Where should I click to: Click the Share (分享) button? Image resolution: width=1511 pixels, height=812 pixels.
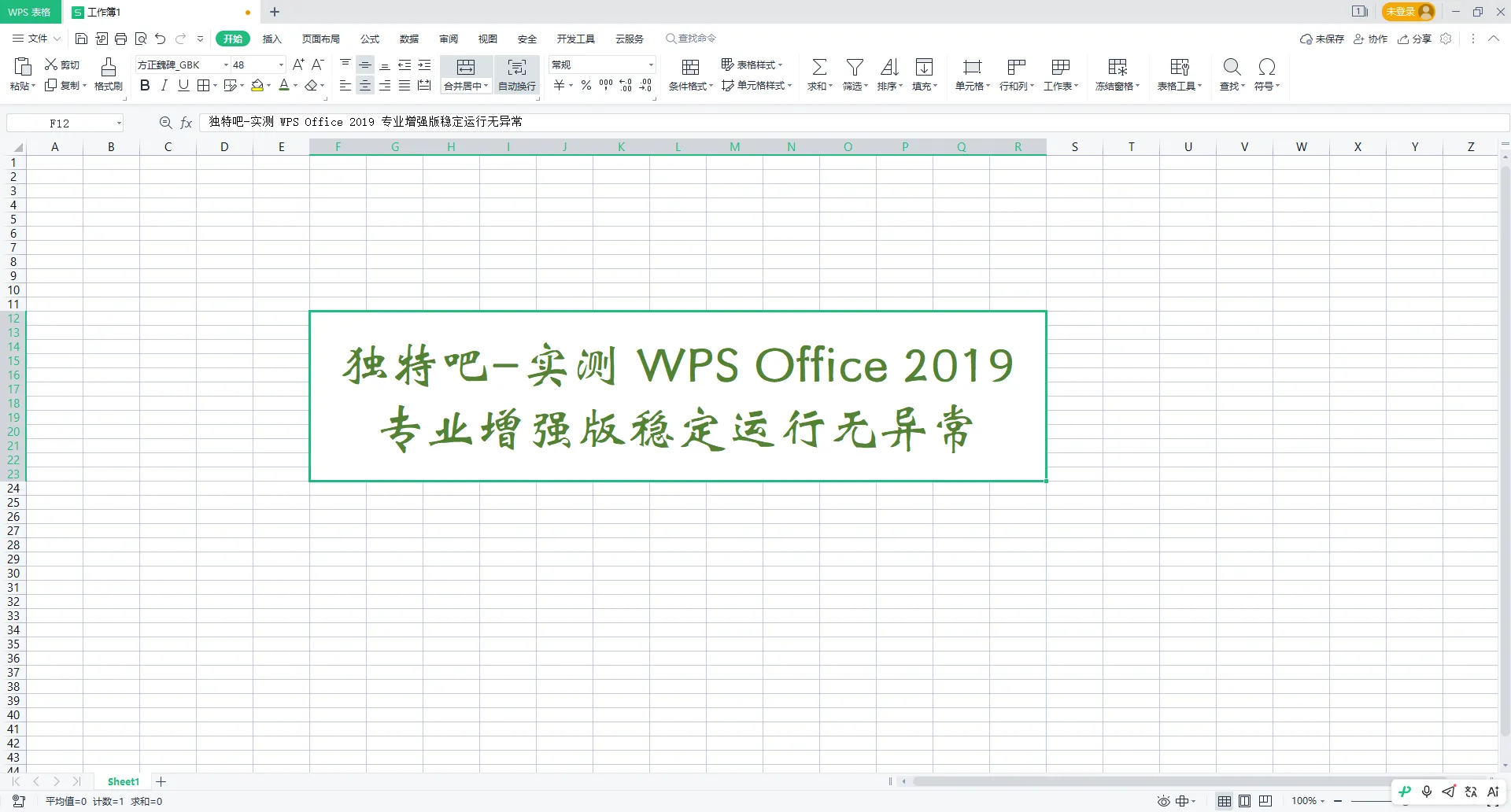click(x=1414, y=39)
